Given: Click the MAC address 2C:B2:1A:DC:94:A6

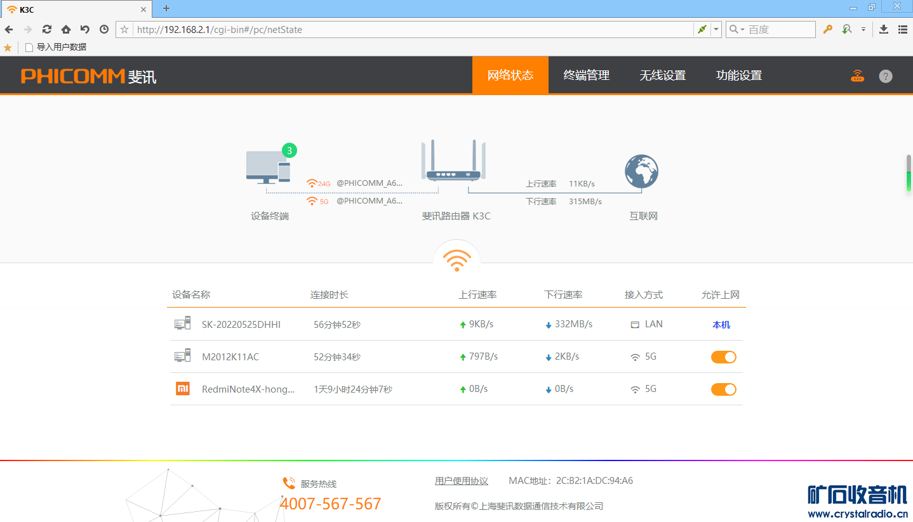Looking at the screenshot, I should coord(594,481).
